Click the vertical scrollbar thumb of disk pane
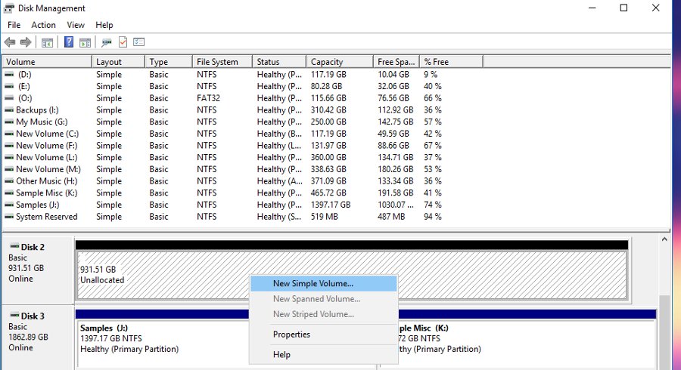Screen dimensions: 681x370 (x=664, y=332)
